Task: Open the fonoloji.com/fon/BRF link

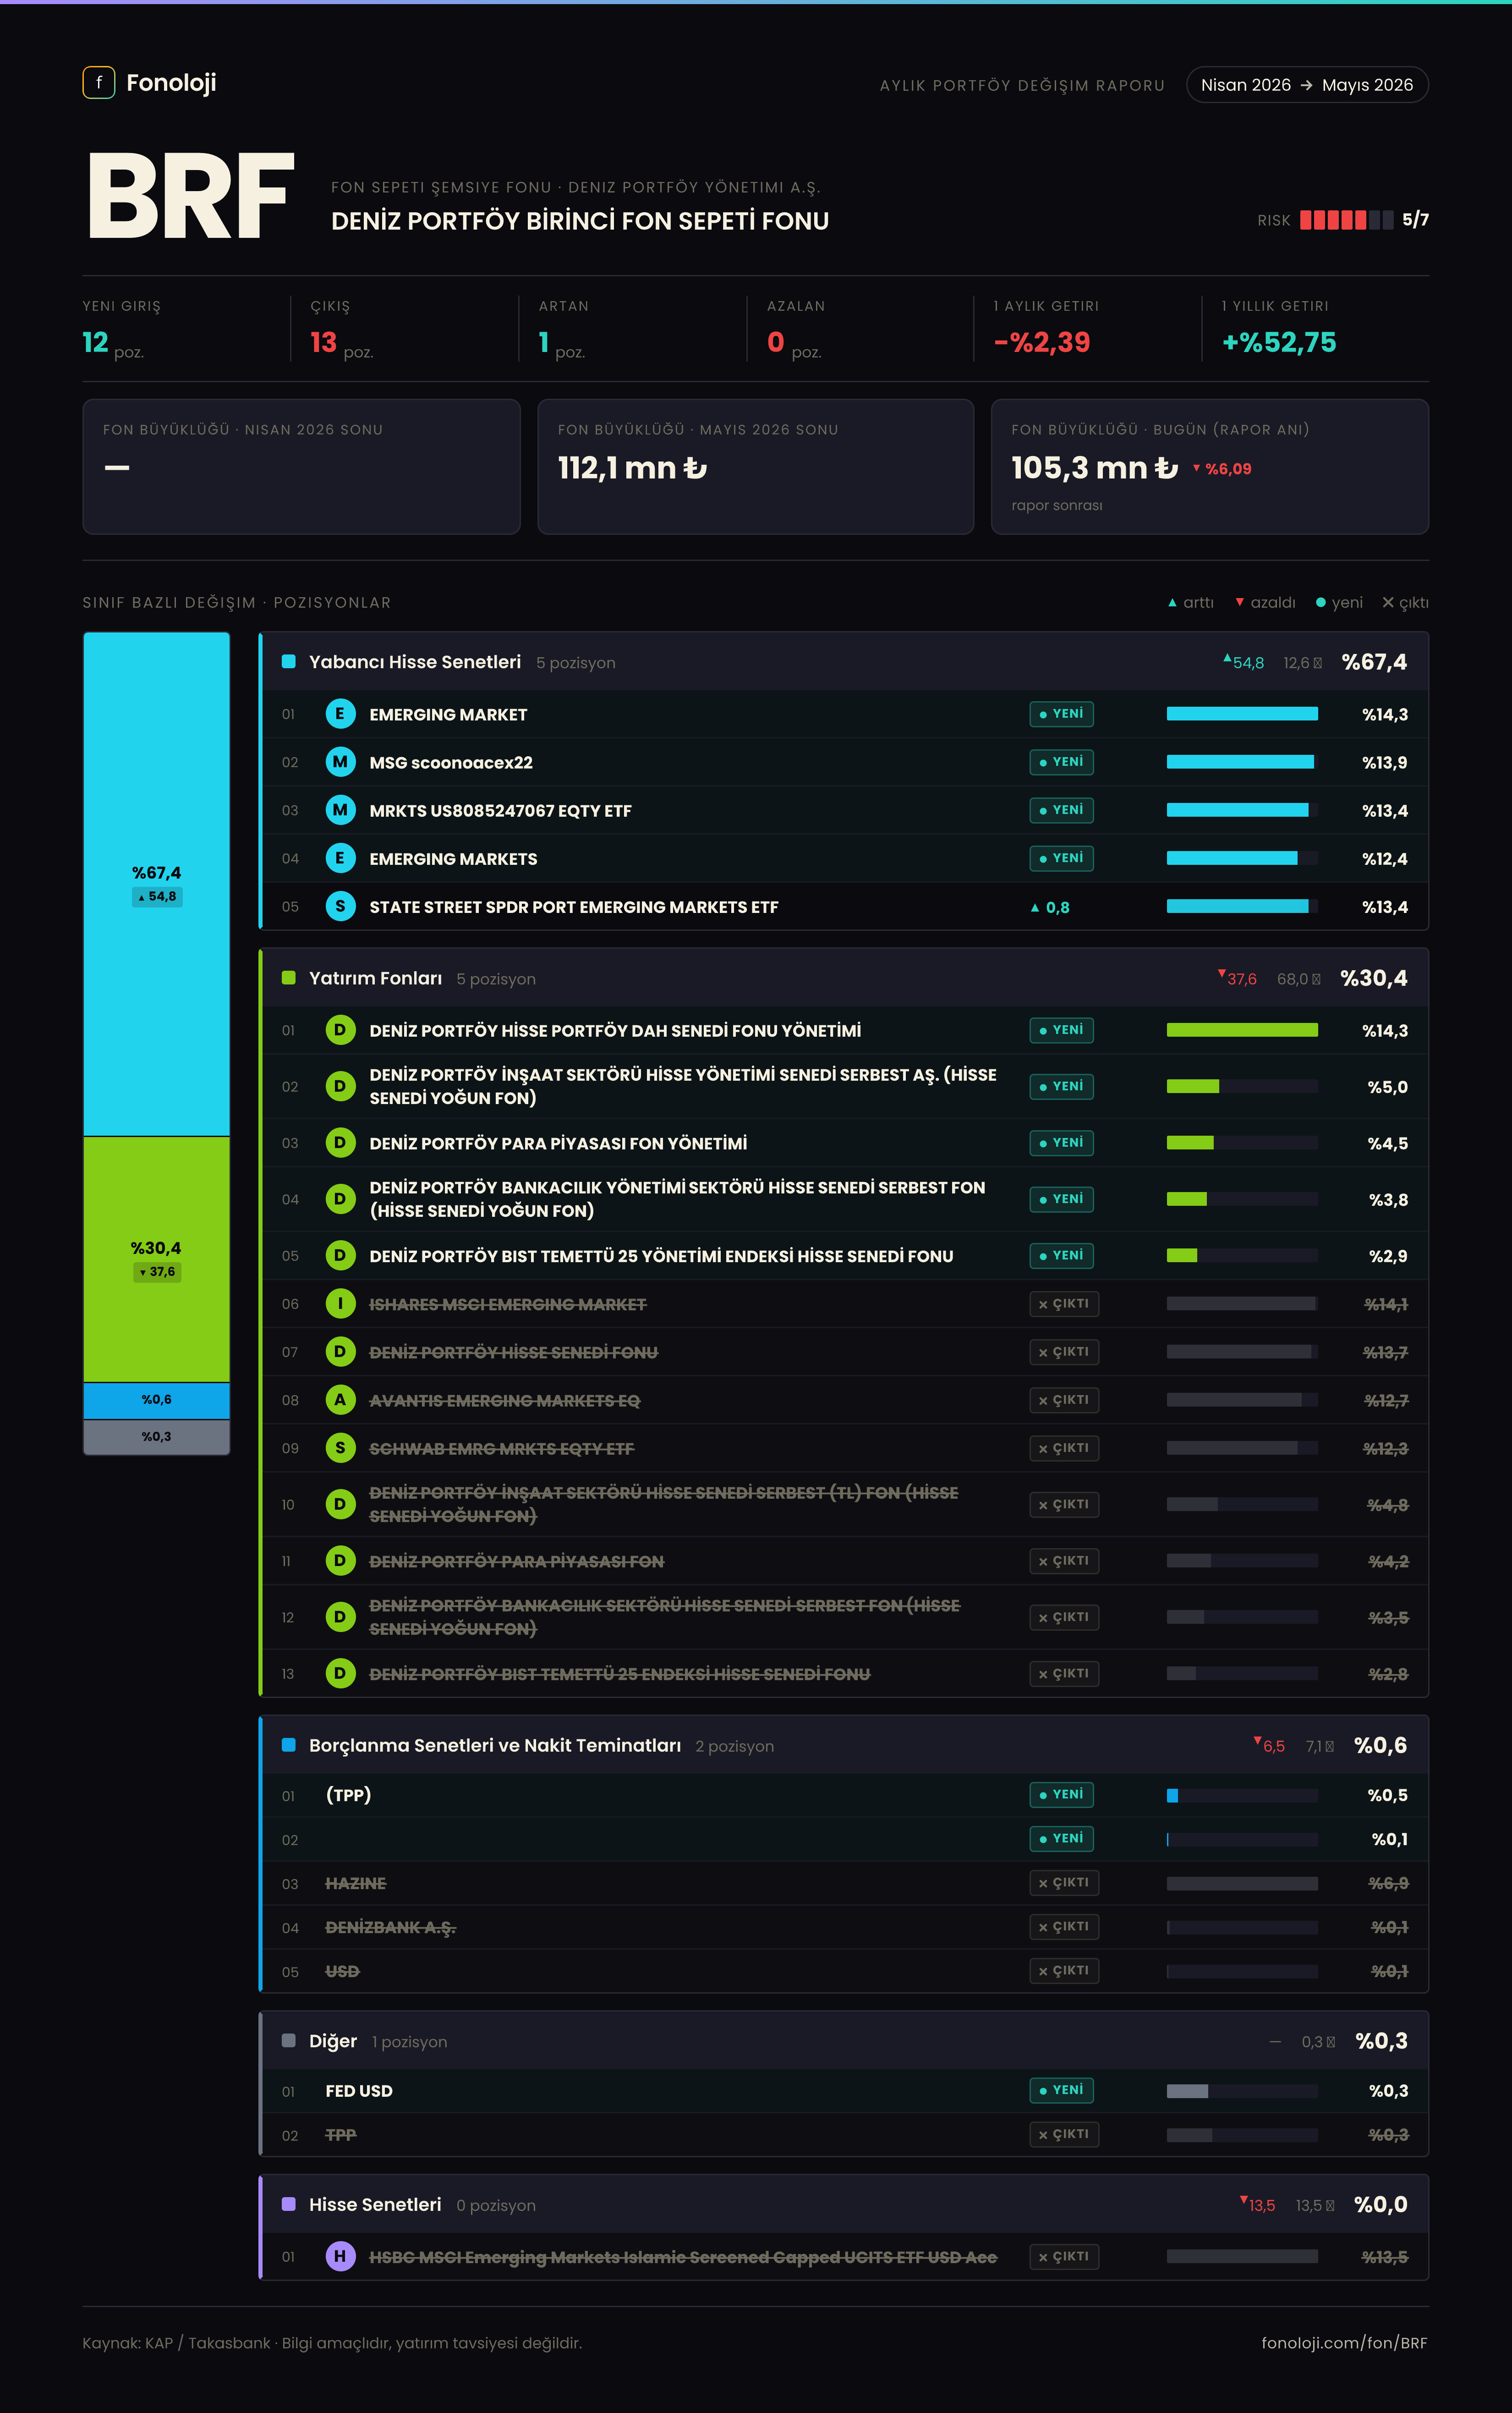Action: click(1345, 2343)
